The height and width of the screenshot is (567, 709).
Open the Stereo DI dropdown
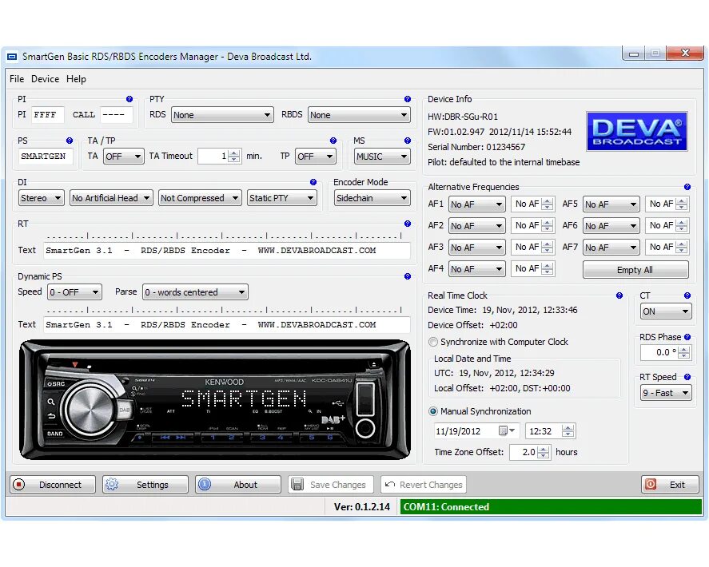click(41, 198)
